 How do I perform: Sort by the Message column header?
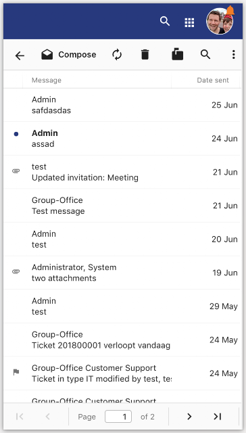[97, 80]
